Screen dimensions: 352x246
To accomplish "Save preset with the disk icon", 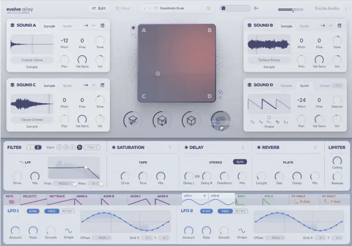I will click(x=208, y=8).
